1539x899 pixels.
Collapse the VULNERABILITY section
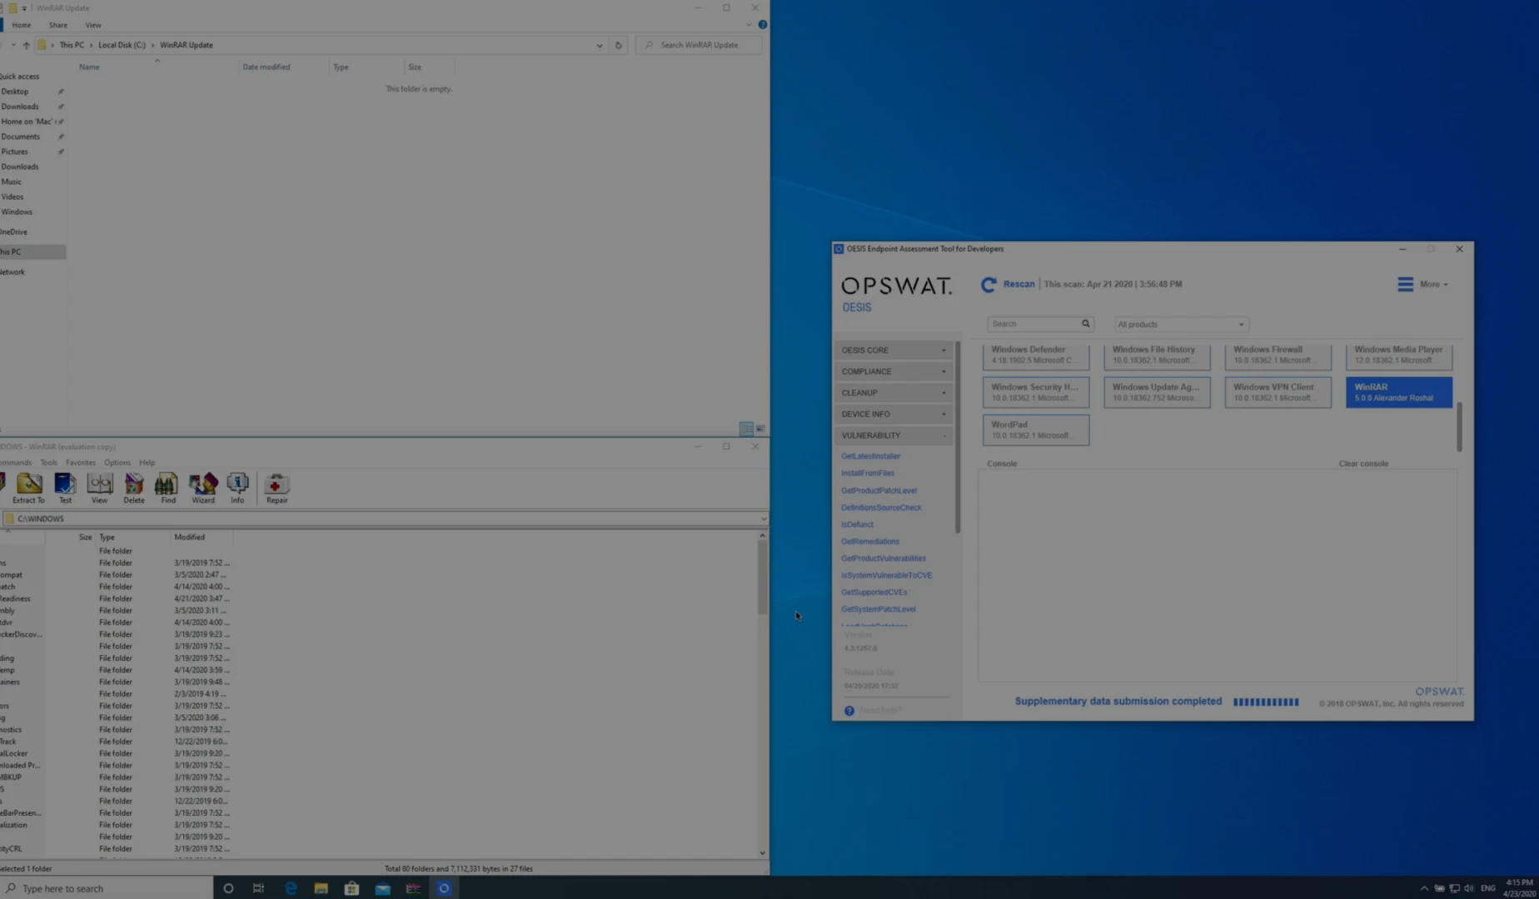[x=894, y=435]
